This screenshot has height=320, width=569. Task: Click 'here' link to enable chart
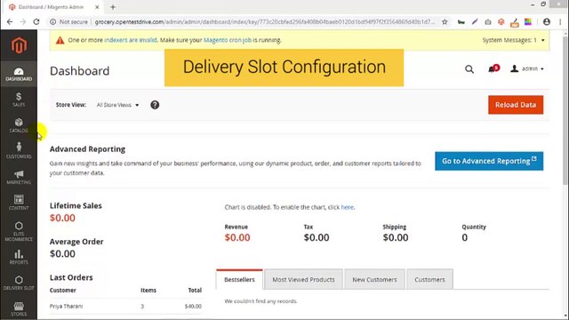347,207
